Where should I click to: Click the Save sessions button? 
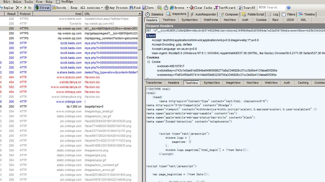click(148, 8)
